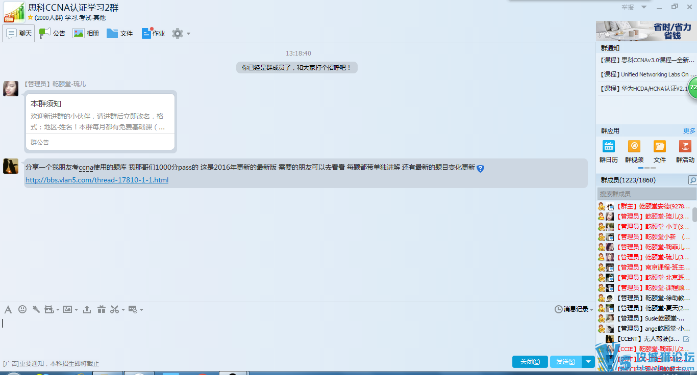Expand chat bubble icon dropdown arrow
The width and height of the screenshot is (697, 375).
(x=141, y=310)
